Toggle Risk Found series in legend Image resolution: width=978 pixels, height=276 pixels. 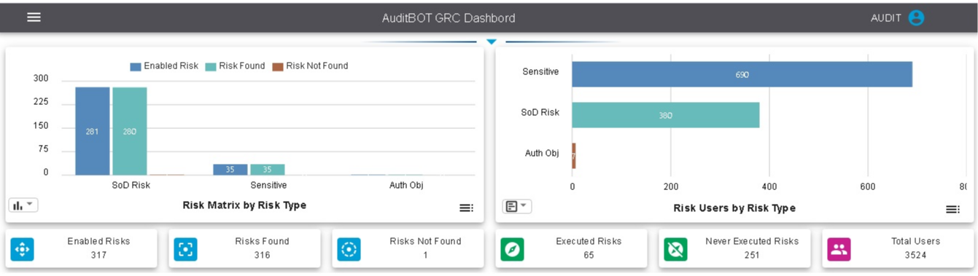click(x=235, y=66)
